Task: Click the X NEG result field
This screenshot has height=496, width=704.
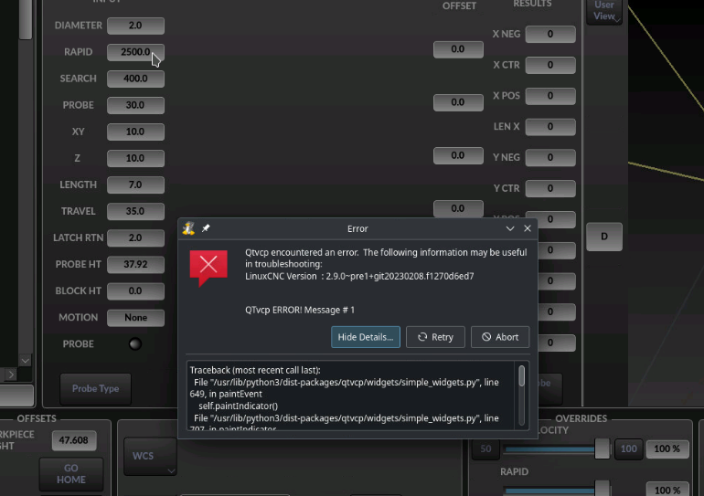Action: [x=550, y=34]
